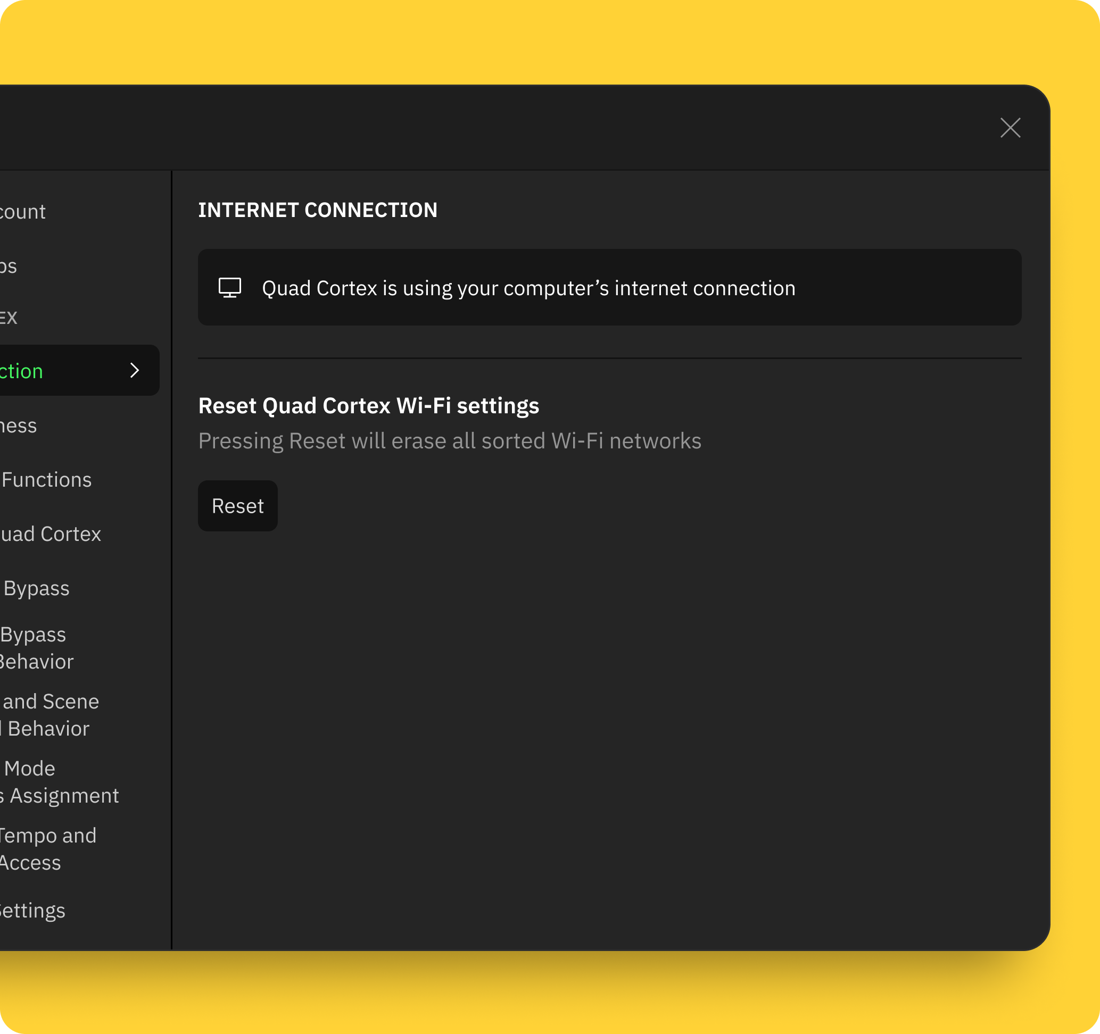Select the sidebar item ending in "ps"
The image size is (1100, 1034).
click(x=9, y=266)
